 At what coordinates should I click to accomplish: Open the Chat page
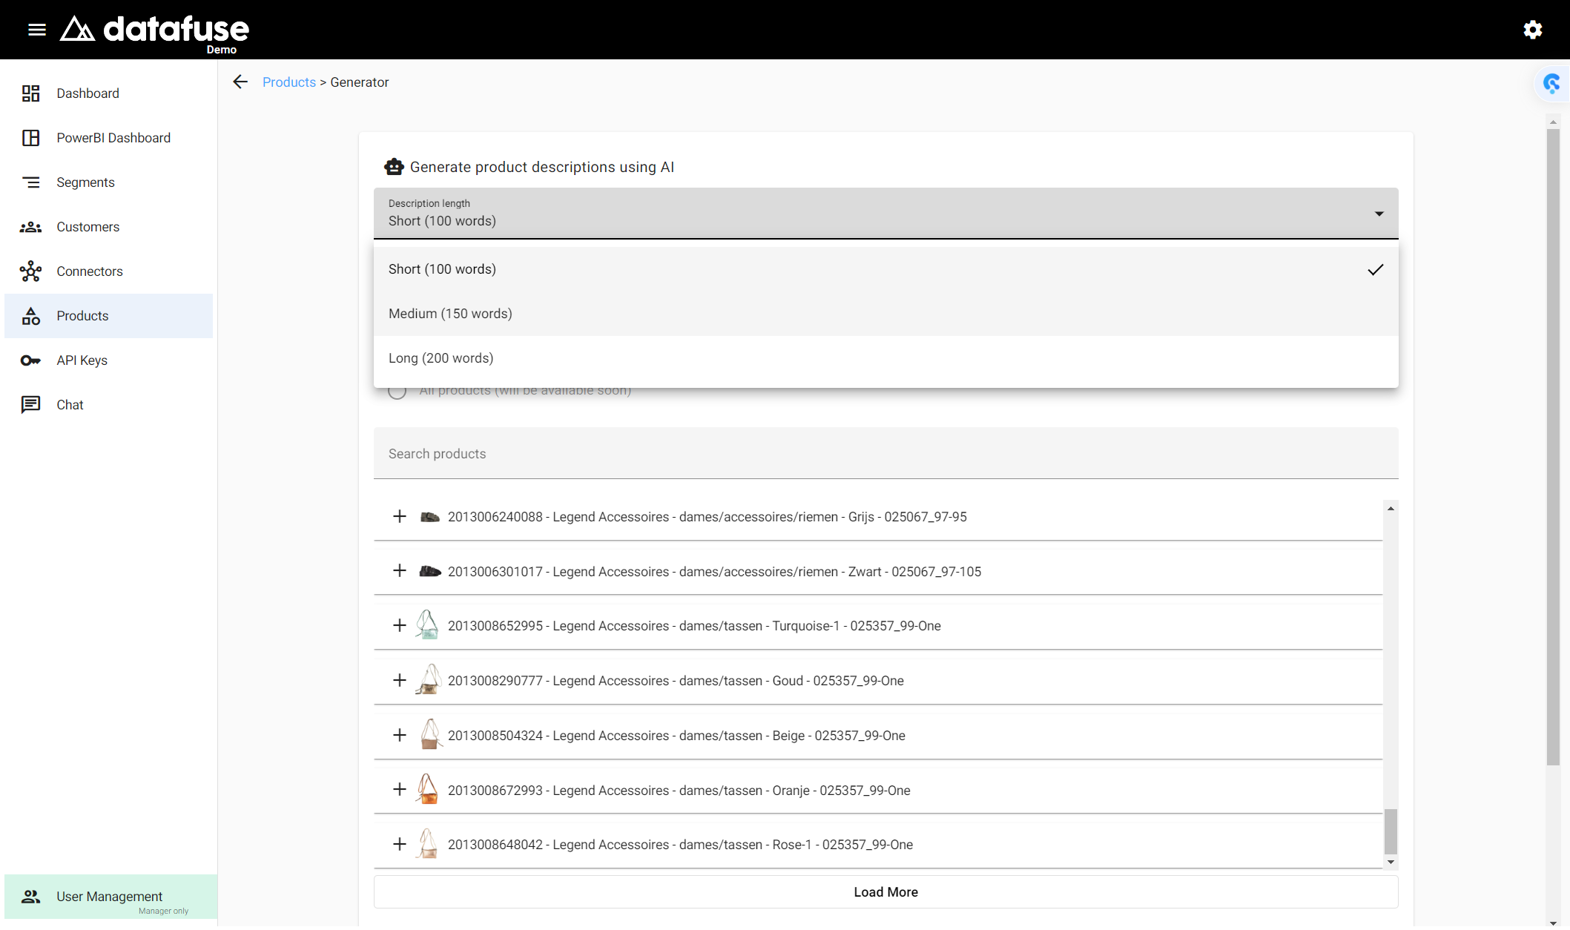[108, 405]
